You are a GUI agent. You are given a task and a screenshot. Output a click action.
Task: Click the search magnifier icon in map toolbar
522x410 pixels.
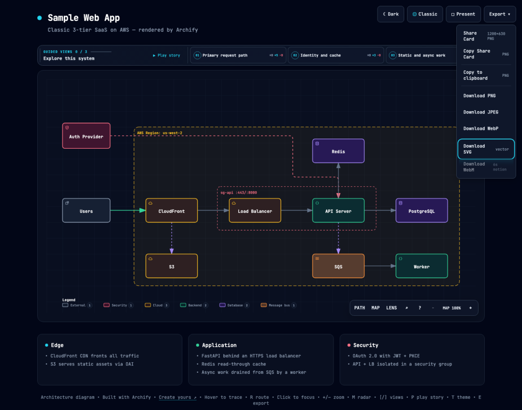(x=406, y=308)
